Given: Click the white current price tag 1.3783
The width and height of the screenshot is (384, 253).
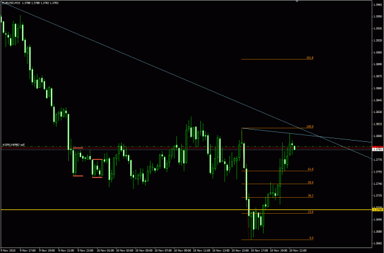Looking at the screenshot, I should [378, 149].
